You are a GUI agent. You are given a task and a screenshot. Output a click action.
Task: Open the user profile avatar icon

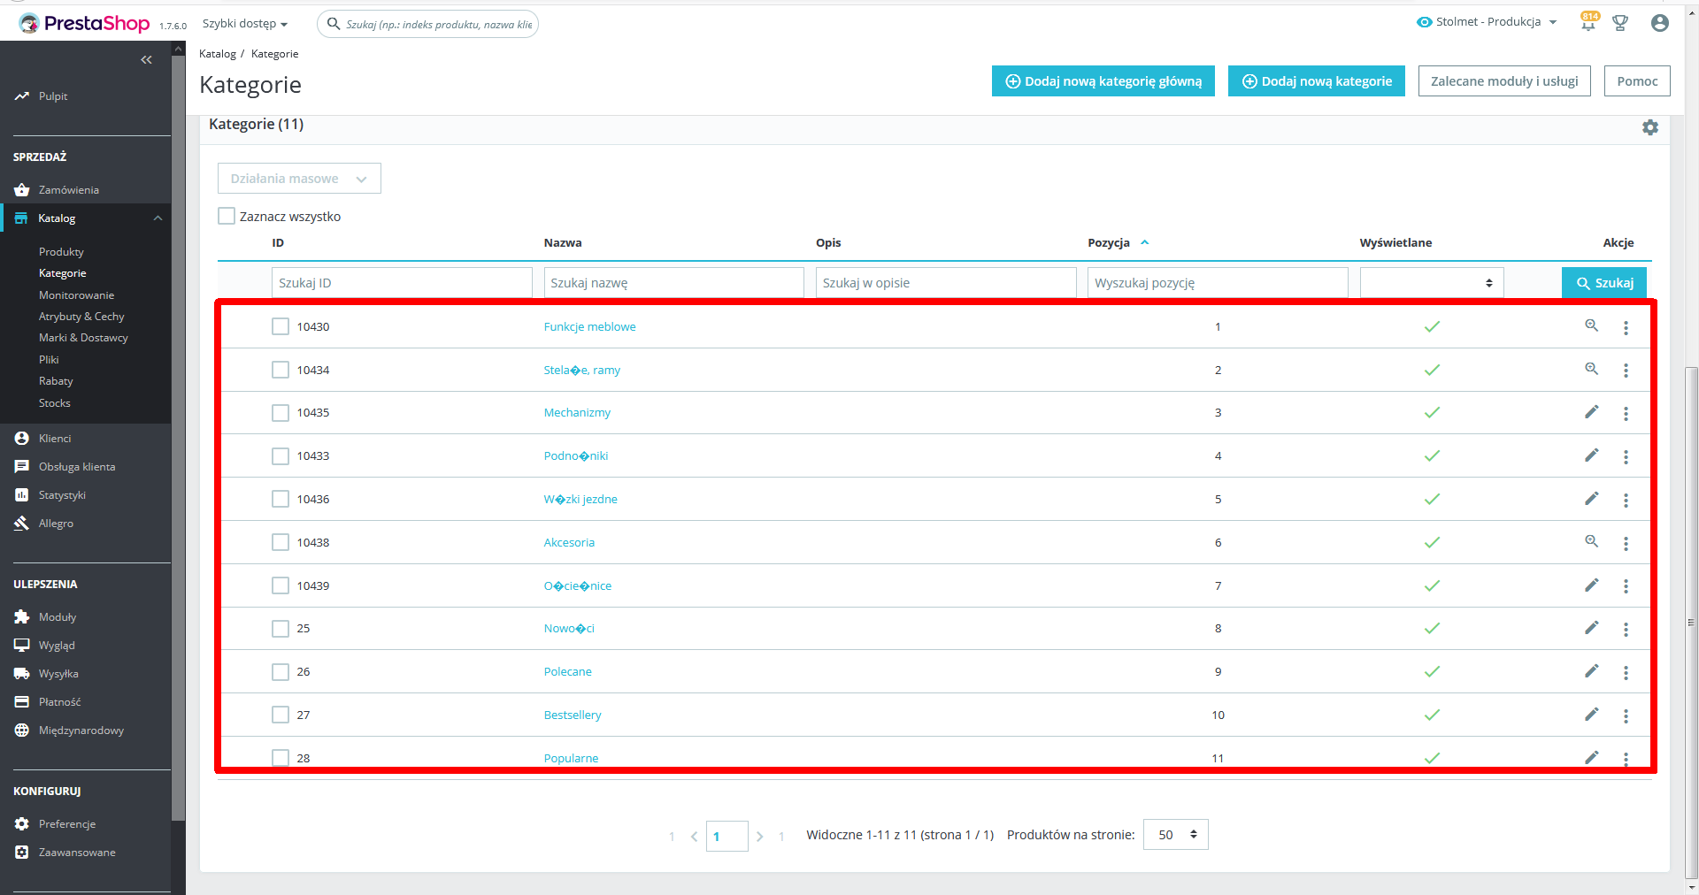tap(1660, 23)
